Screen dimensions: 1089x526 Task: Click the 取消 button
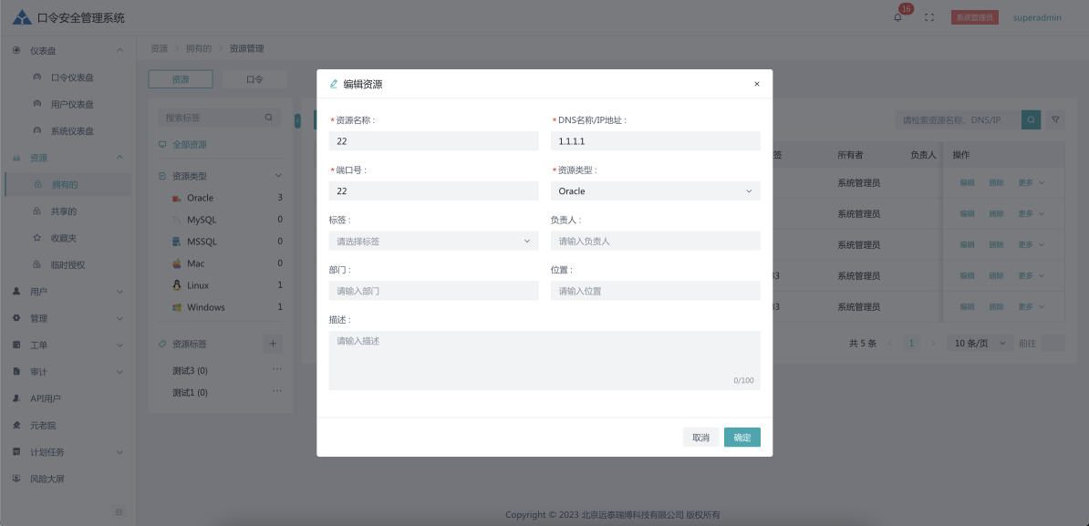pyautogui.click(x=700, y=438)
